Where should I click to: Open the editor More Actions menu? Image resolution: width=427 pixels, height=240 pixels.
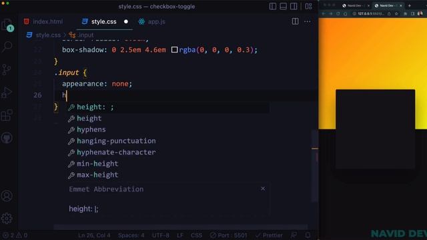point(307,21)
